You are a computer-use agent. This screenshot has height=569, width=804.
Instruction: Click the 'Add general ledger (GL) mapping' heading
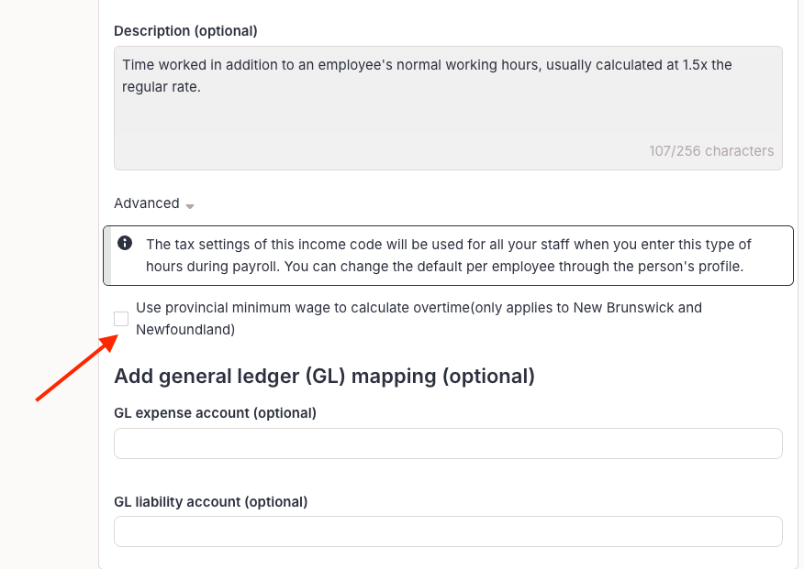pos(324,376)
